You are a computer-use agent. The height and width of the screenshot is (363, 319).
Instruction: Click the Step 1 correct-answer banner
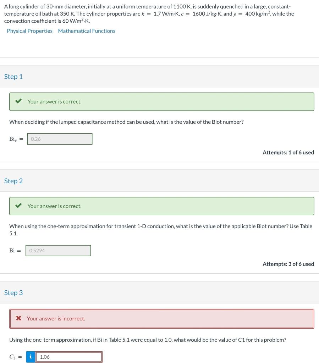(161, 101)
